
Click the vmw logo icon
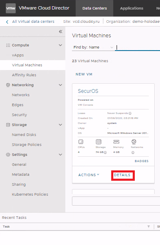(11, 8)
